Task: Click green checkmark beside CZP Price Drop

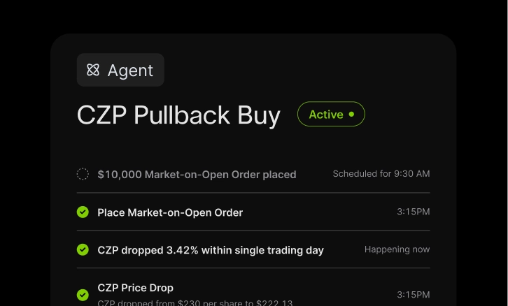Action: (83, 294)
